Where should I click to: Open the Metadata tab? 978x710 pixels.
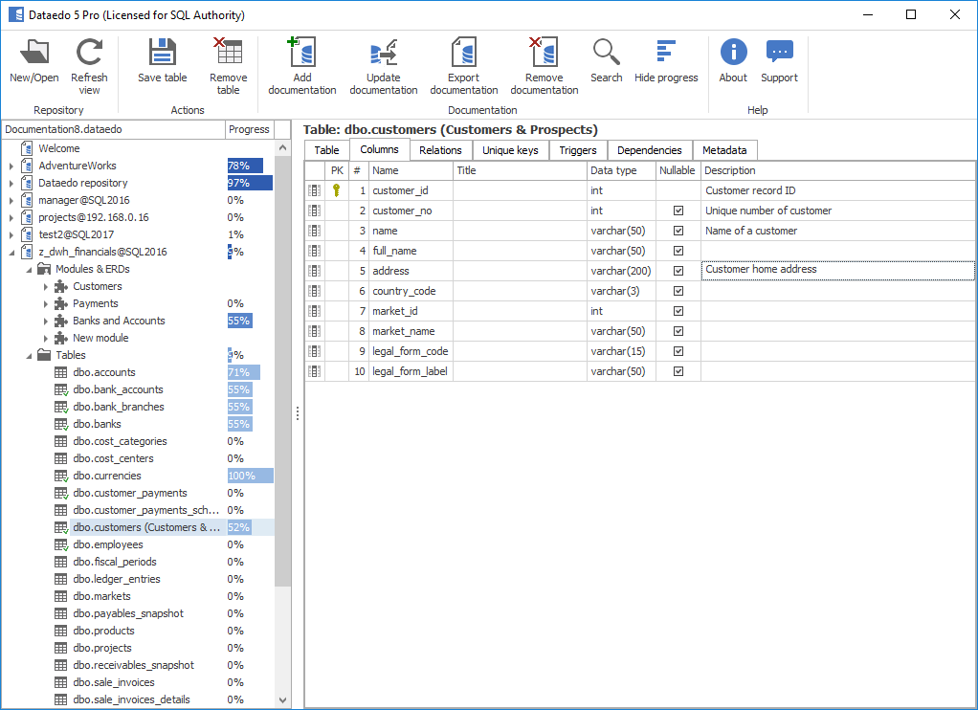pos(724,150)
